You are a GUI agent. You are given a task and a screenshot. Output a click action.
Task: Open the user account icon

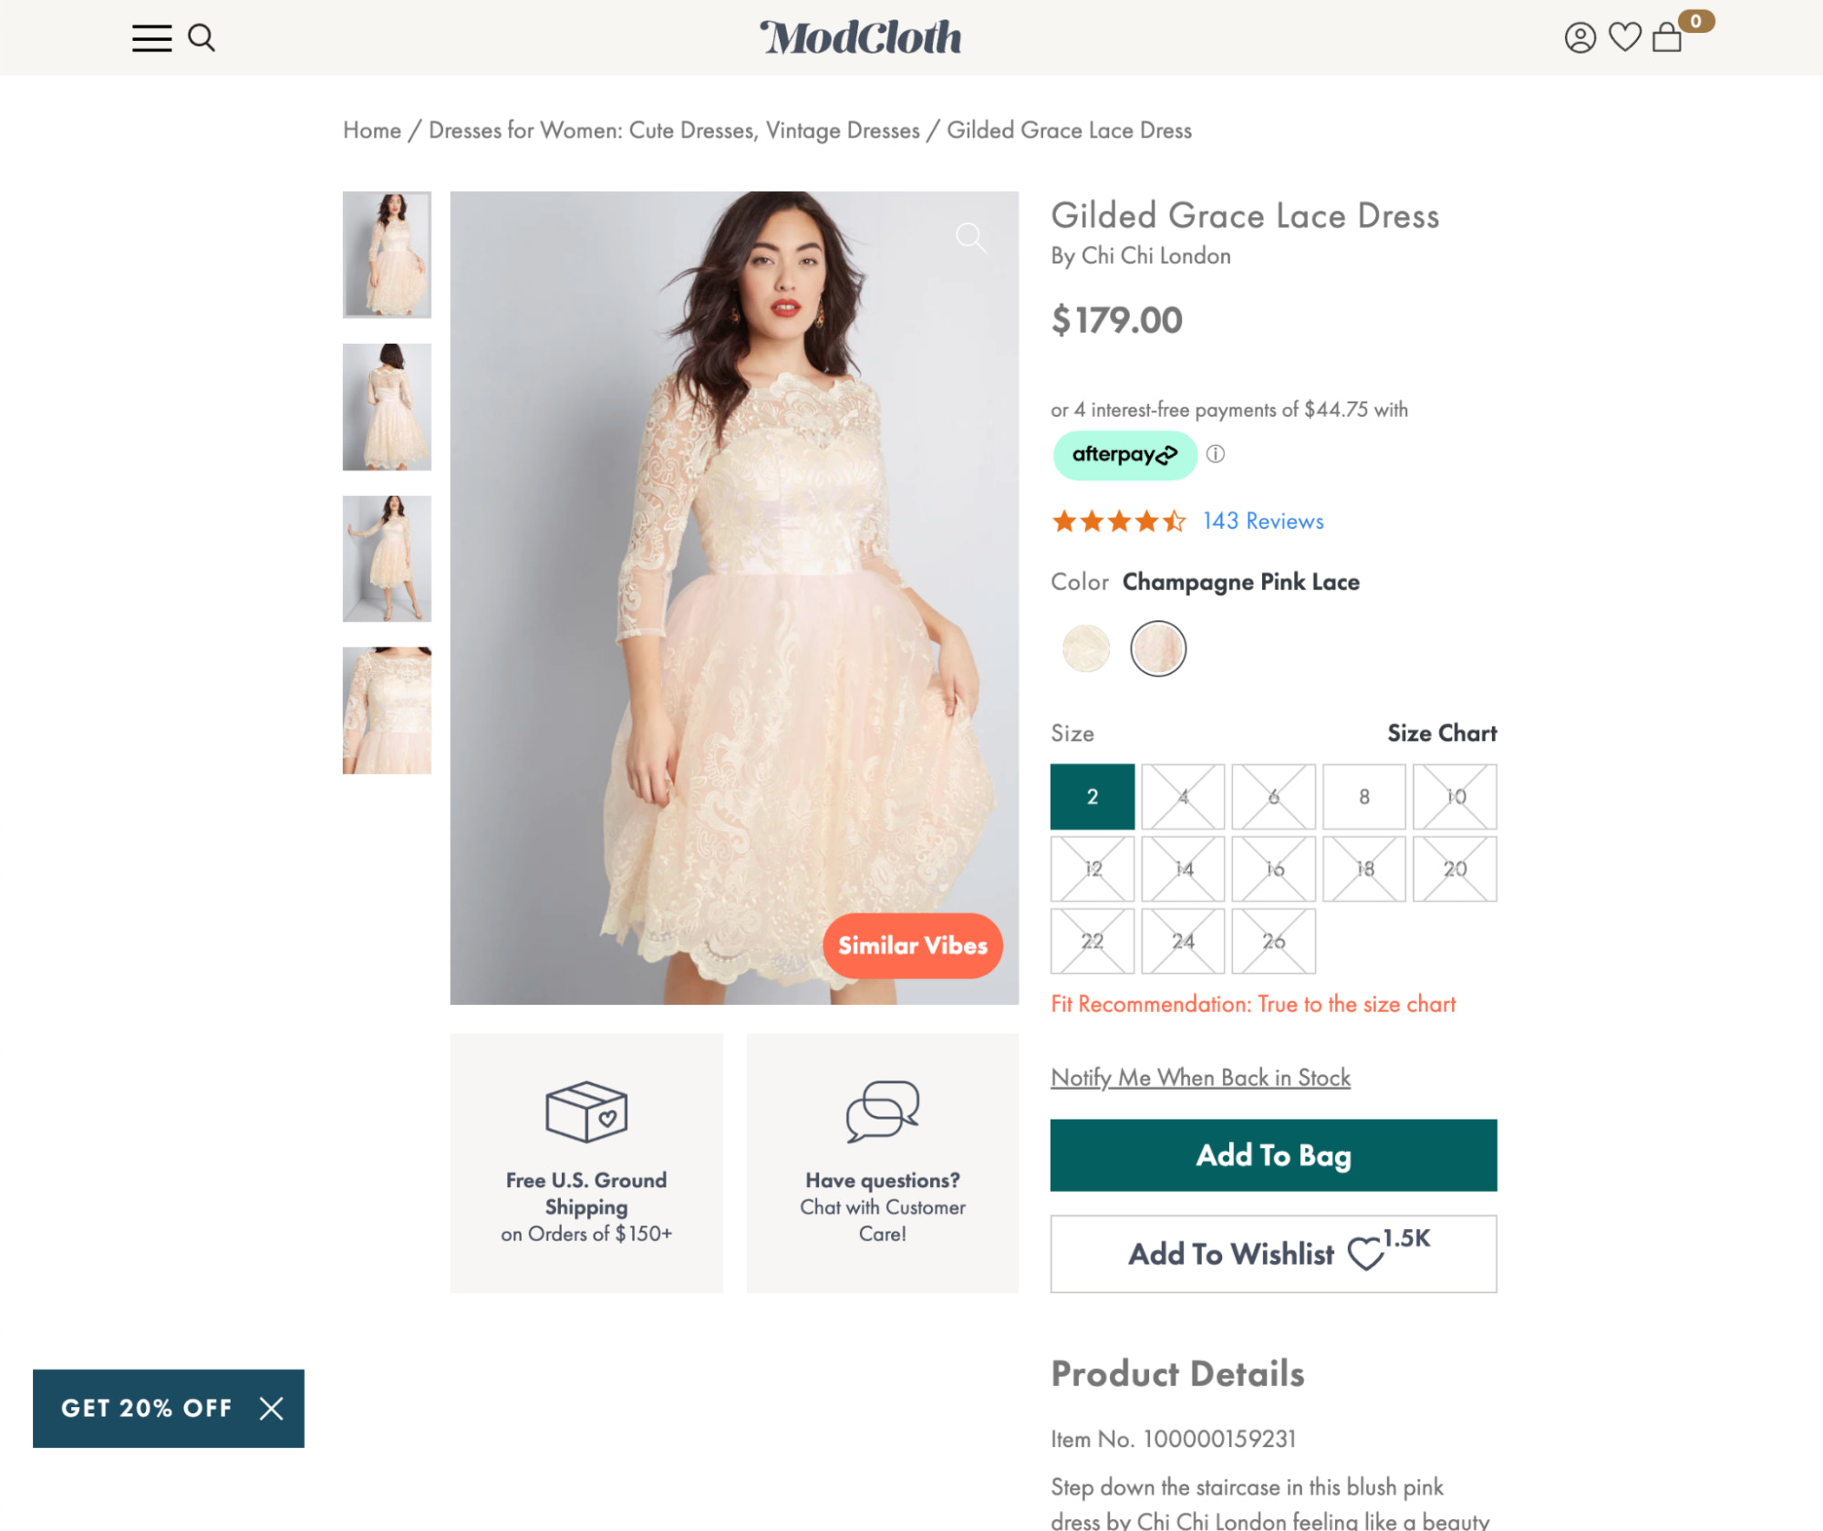[x=1580, y=38]
